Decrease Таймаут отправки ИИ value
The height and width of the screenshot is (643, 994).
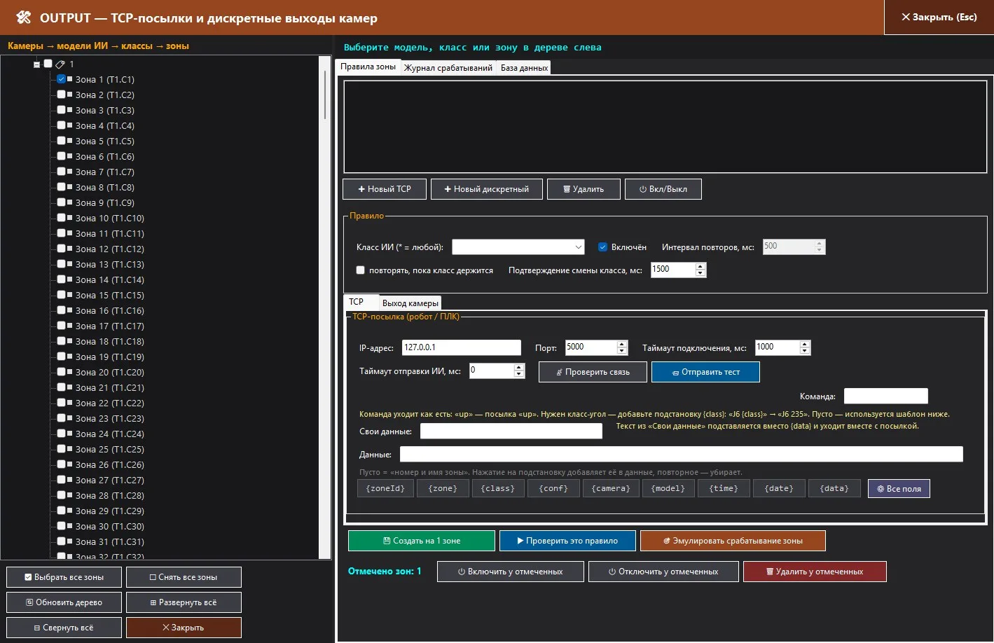519,374
